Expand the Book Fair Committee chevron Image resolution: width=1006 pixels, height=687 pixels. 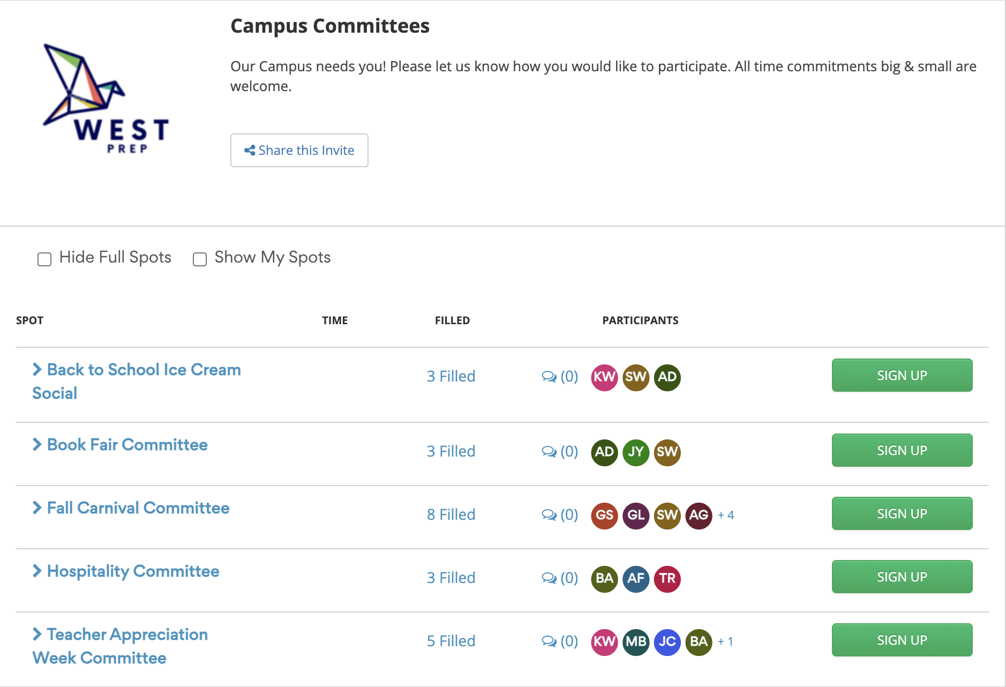(37, 444)
